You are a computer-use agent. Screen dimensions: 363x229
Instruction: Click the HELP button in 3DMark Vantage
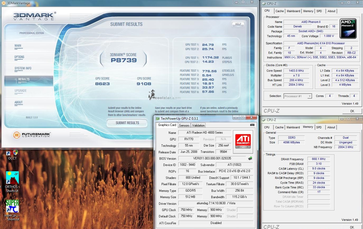[x=238, y=24]
